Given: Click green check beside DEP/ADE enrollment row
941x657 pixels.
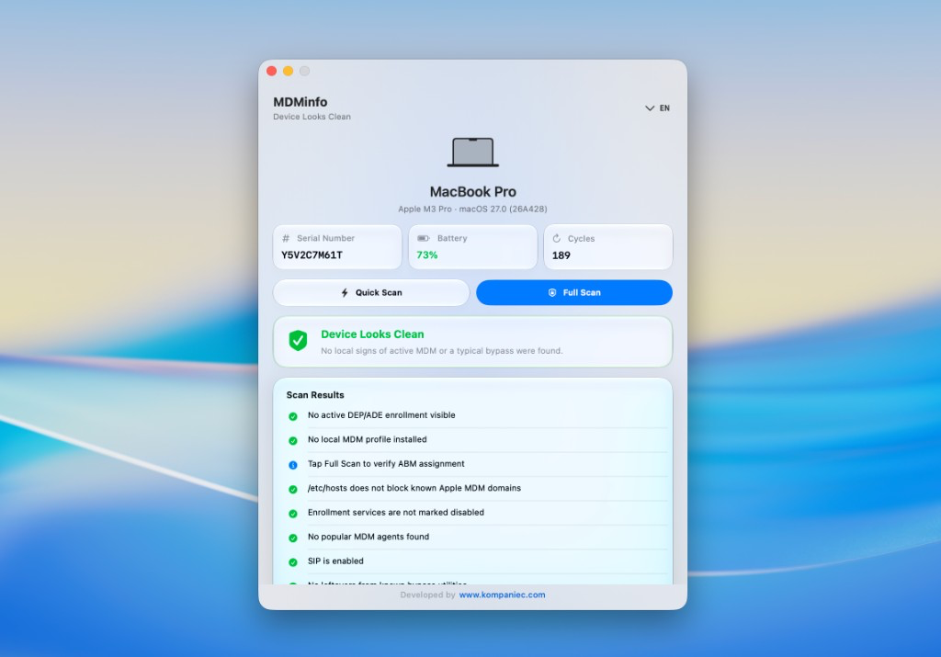Looking at the screenshot, I should coord(293,416).
